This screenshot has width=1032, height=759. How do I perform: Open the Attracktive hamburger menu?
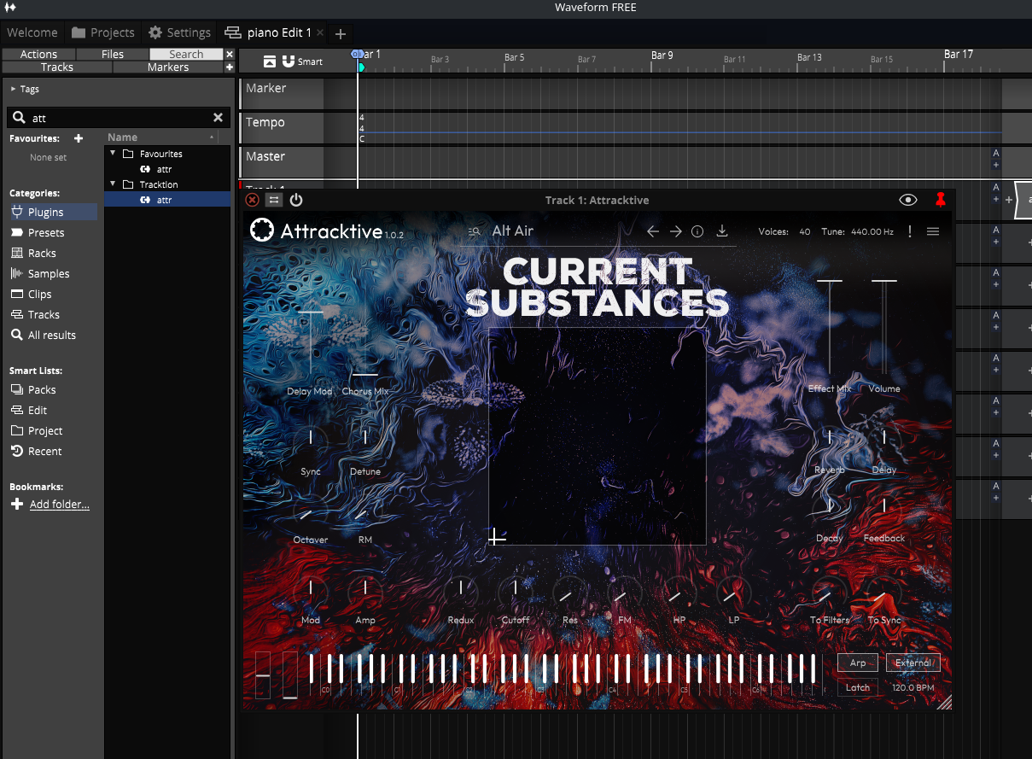tap(933, 231)
